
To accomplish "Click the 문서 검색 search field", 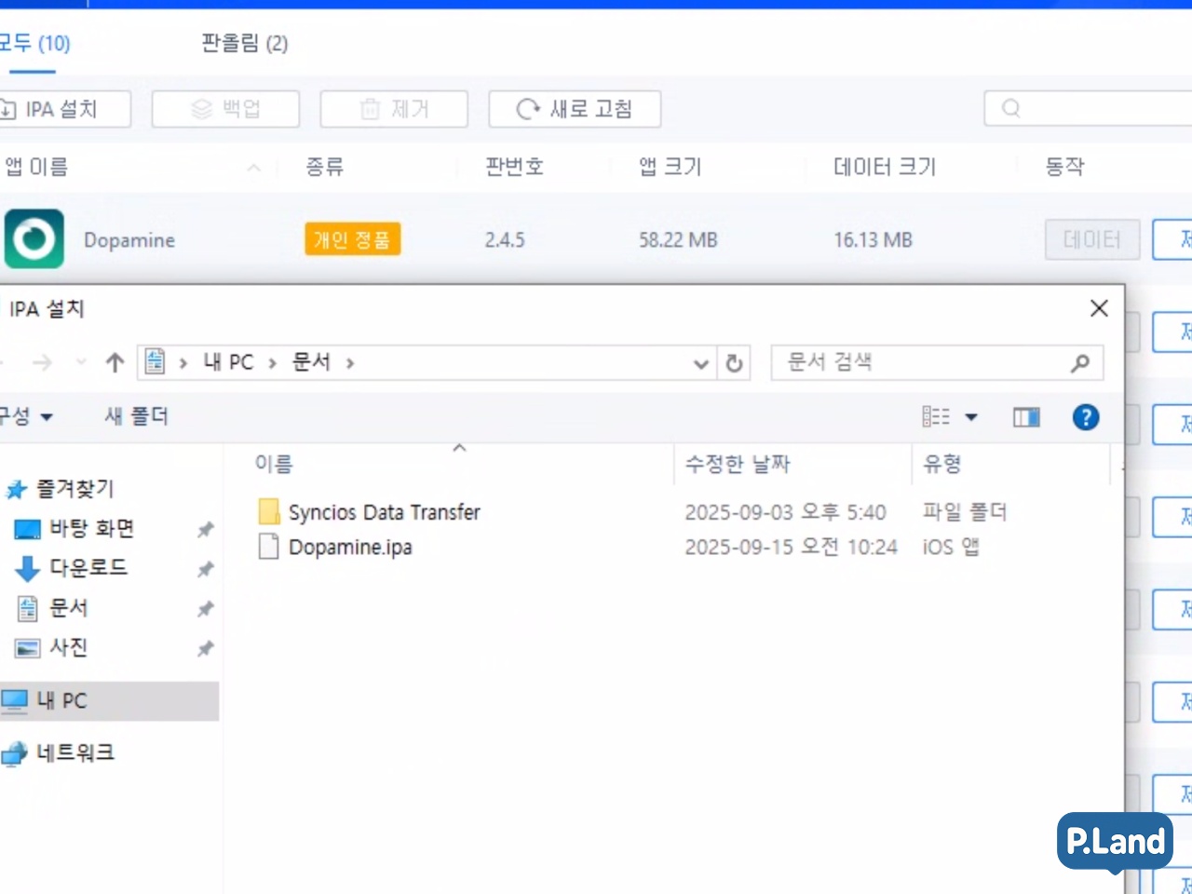I will click(922, 363).
